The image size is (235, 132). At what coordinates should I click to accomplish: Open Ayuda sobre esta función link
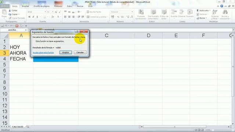tap(43, 53)
